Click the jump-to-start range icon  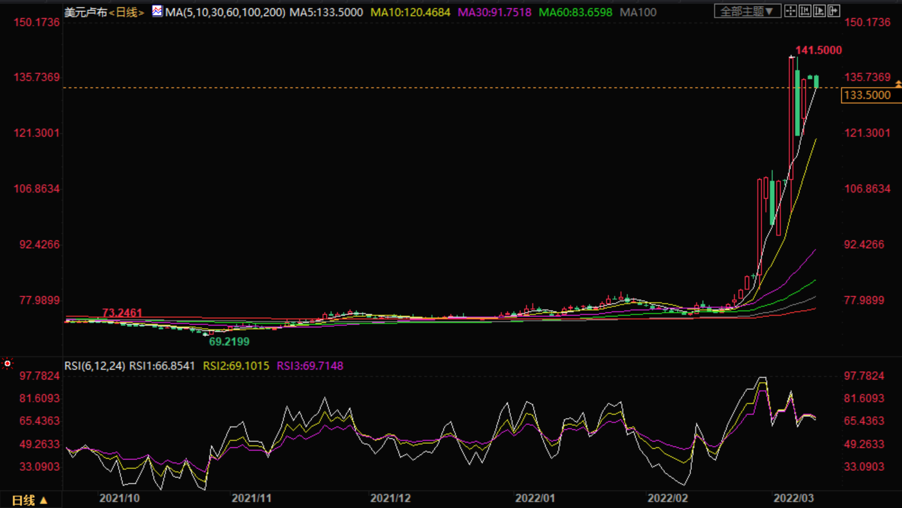pos(805,11)
